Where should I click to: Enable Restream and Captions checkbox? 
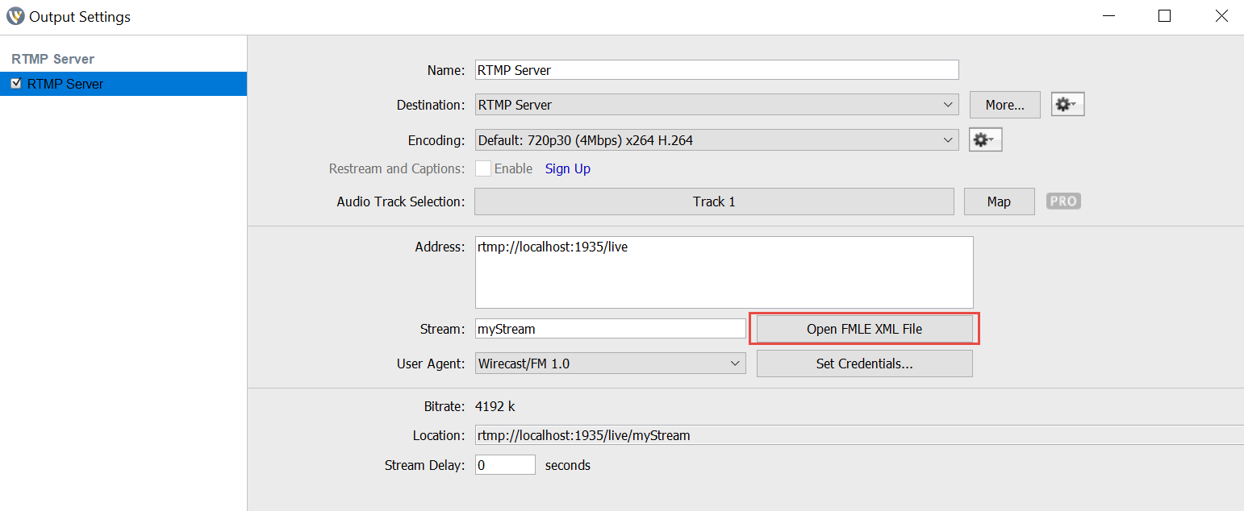482,168
